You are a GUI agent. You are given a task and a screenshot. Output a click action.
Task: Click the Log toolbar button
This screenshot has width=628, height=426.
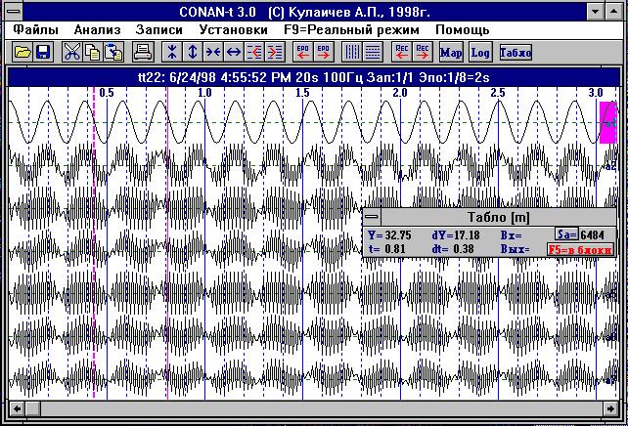(x=480, y=52)
